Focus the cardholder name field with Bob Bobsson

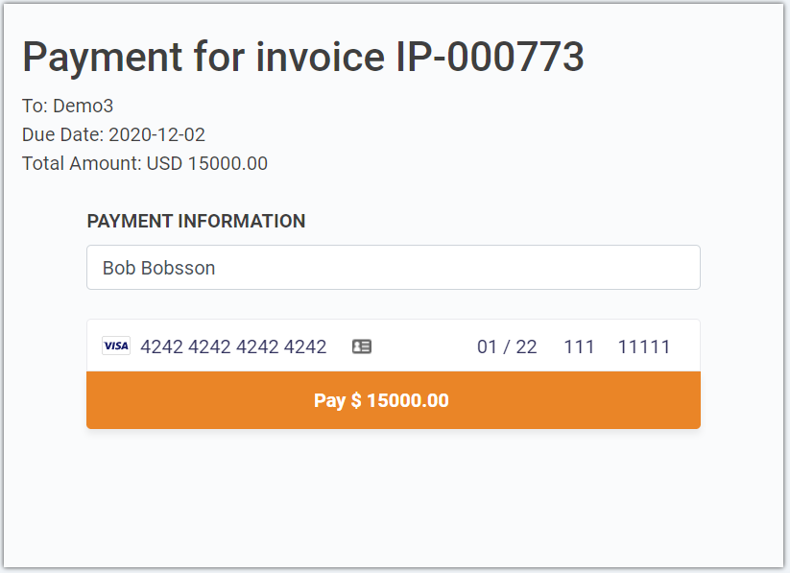click(393, 268)
